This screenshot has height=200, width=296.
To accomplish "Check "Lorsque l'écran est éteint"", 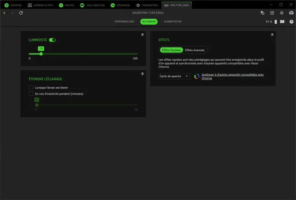I will [x=31, y=87].
